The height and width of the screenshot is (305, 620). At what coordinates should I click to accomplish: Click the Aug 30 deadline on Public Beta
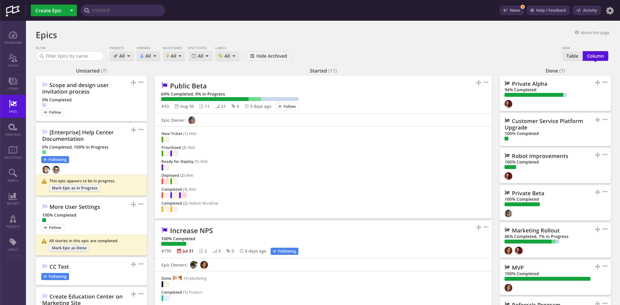pos(184,107)
